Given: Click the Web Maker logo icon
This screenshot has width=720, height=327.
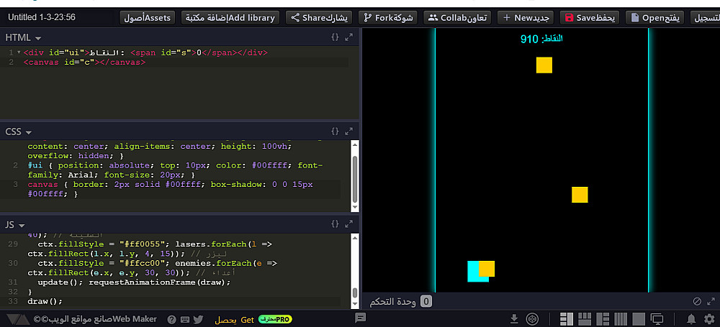Looking at the screenshot, I should click(x=18, y=319).
